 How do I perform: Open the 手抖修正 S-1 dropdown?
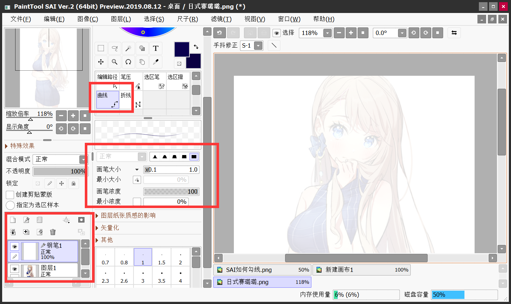click(258, 45)
